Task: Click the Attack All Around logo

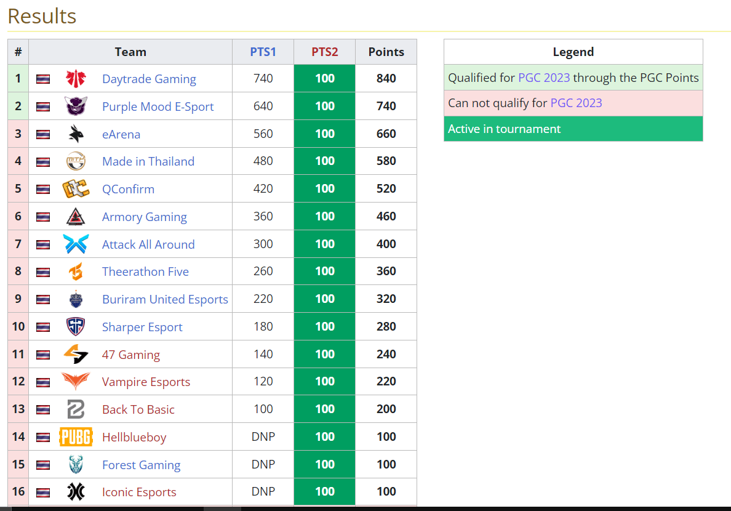Action: point(76,244)
